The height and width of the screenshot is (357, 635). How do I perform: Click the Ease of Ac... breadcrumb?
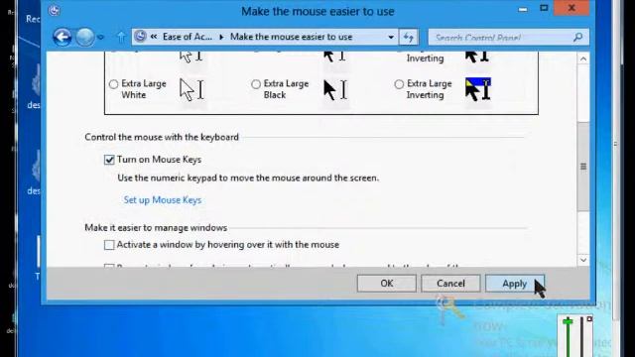click(x=188, y=37)
